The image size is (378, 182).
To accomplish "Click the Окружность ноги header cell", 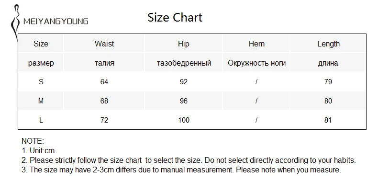I will [257, 63].
